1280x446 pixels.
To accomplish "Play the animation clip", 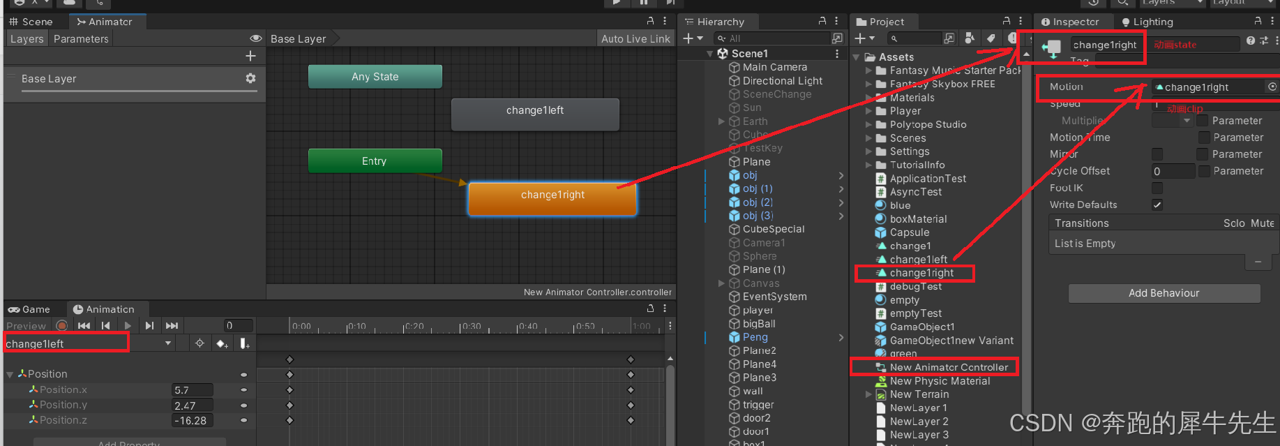I will pos(128,326).
